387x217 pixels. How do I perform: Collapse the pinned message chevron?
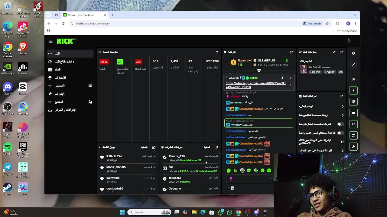point(290,85)
